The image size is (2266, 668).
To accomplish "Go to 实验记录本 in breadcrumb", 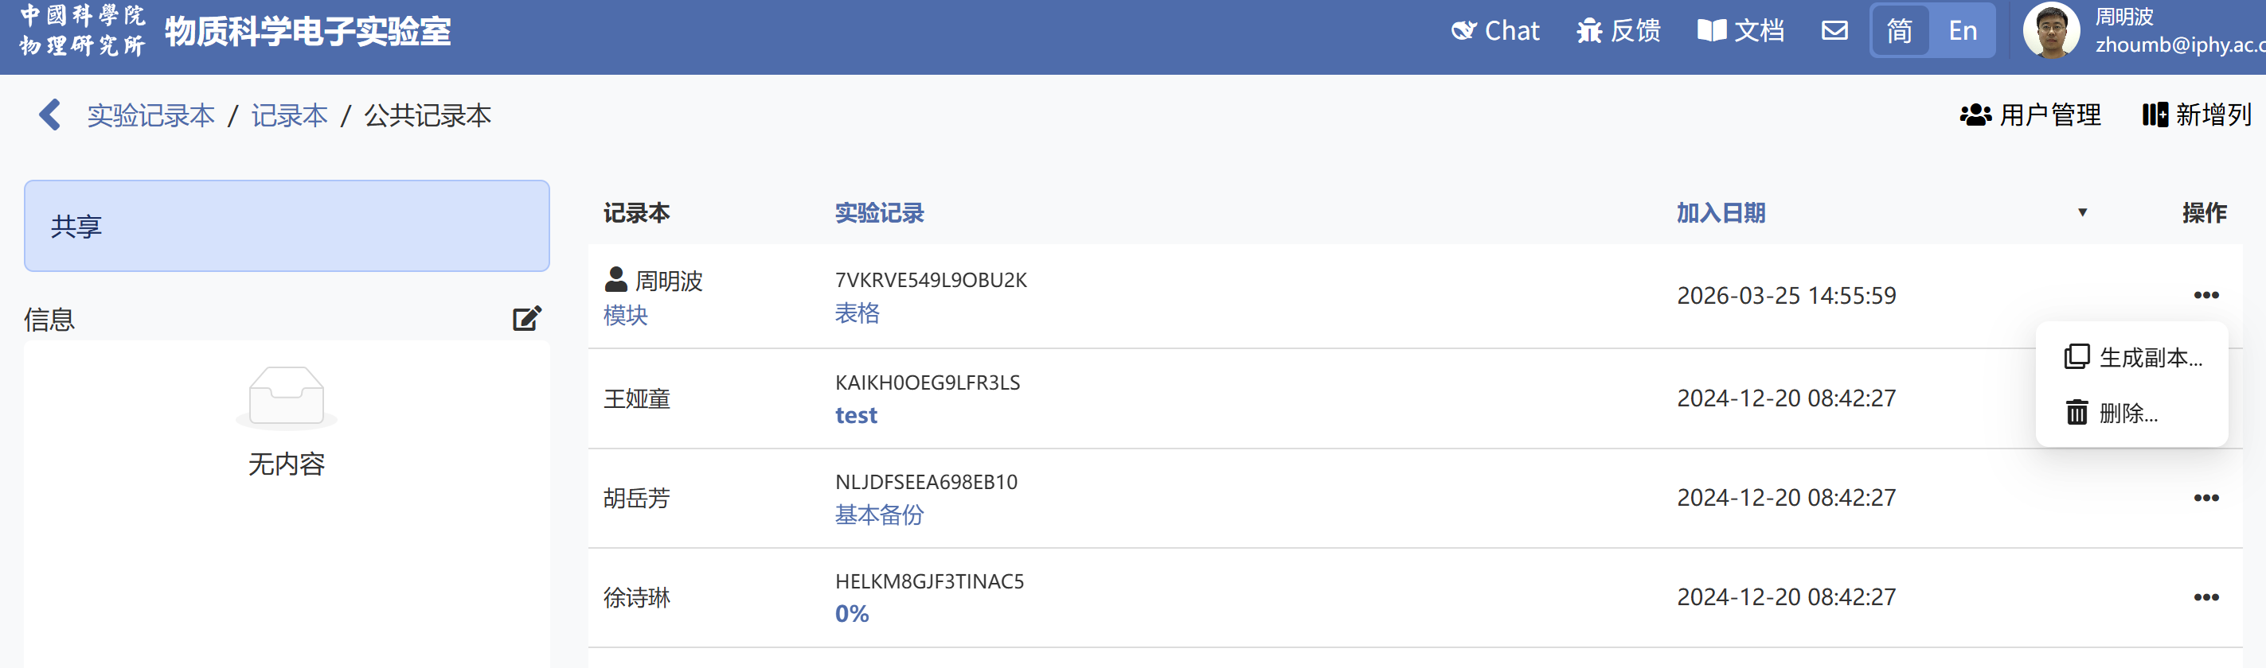I will click(x=151, y=115).
